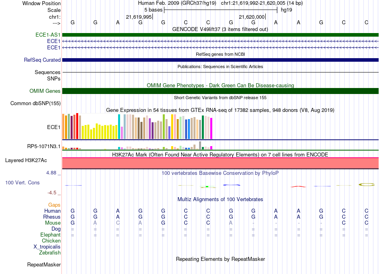Open the RefSeq Curated track label
This screenshot has width=379, height=274.
point(42,60)
